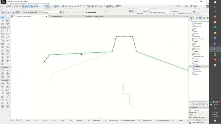Collapse the Properties section in navigator
The height and width of the screenshot is (124, 221).
pos(190,107)
